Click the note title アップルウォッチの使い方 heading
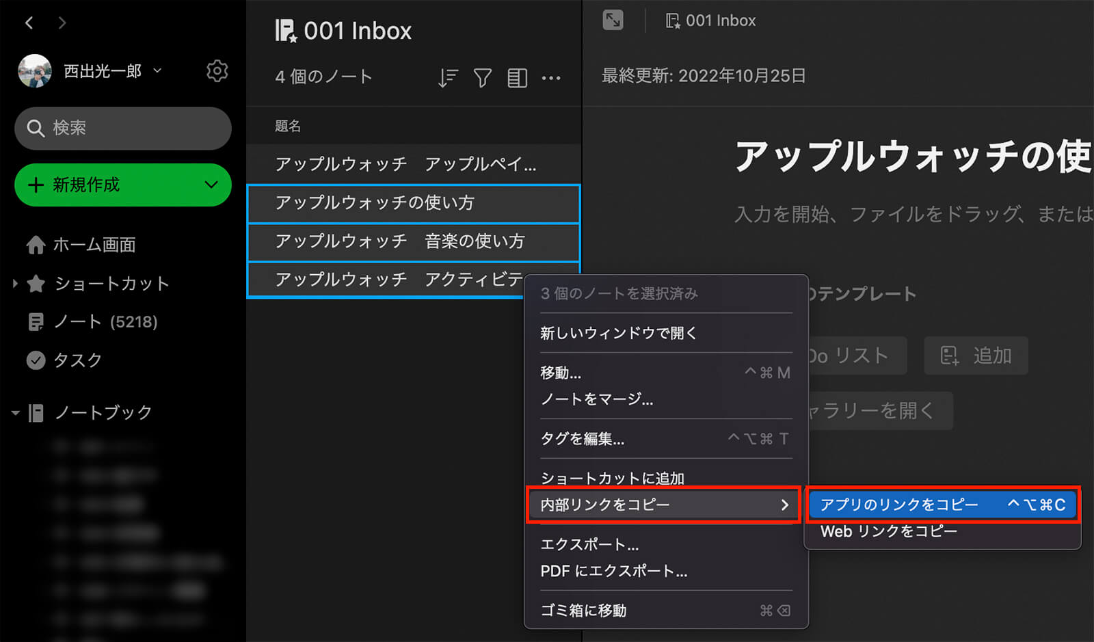The height and width of the screenshot is (642, 1094). pyautogui.click(x=913, y=157)
